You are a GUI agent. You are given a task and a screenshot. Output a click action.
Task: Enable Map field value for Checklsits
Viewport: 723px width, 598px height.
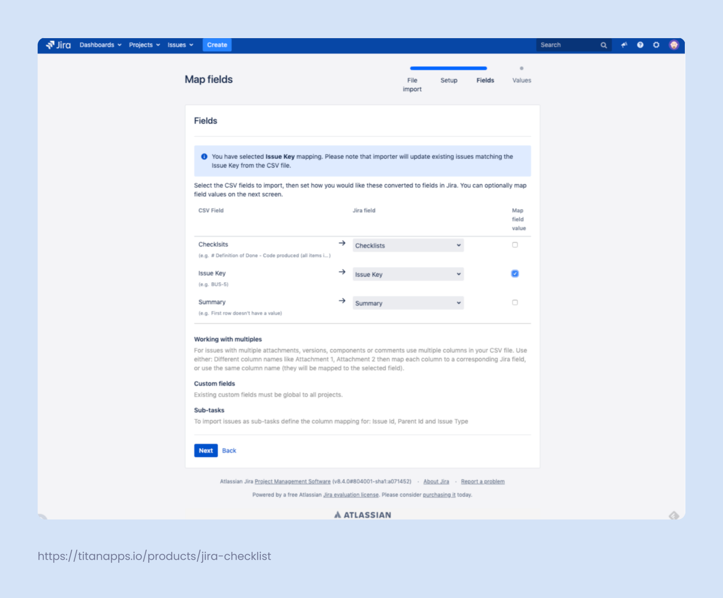pos(515,244)
